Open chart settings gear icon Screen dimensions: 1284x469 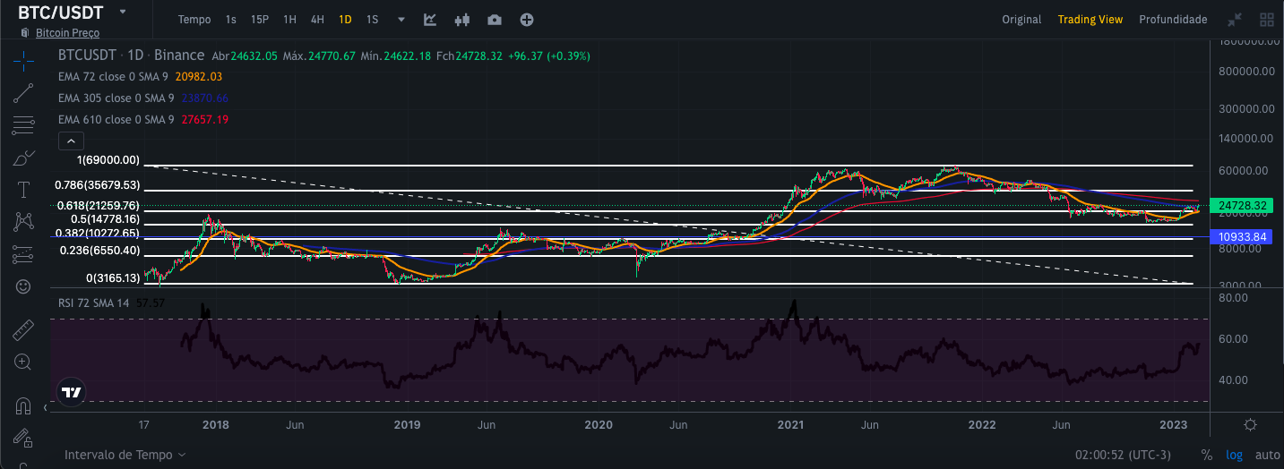[1251, 424]
